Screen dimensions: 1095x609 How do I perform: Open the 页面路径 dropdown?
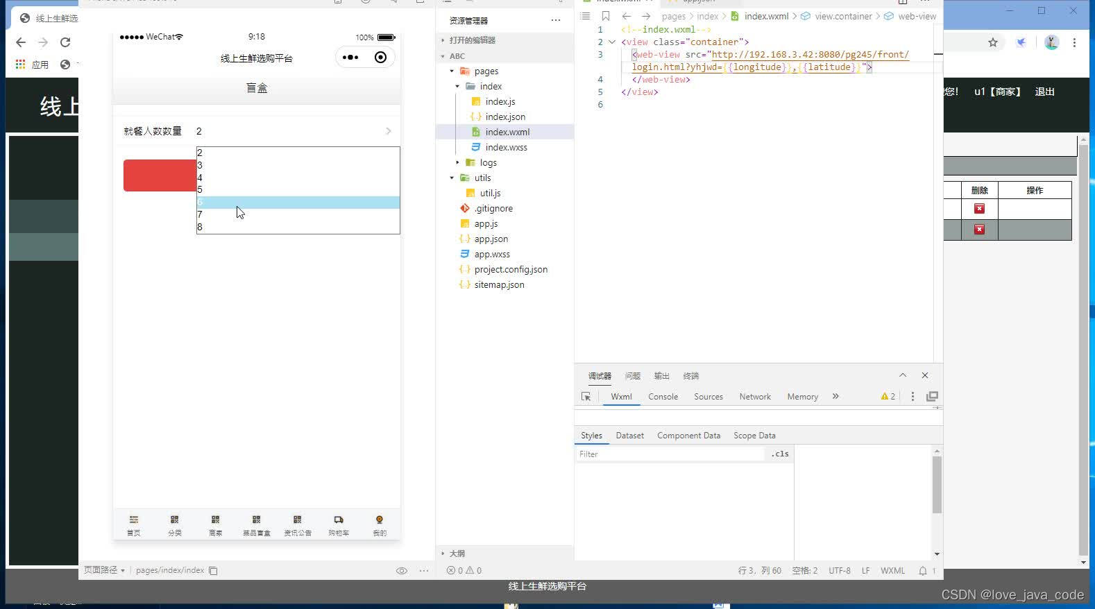[105, 570]
